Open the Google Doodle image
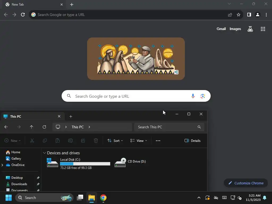This screenshot has width=272, height=204. point(136,59)
